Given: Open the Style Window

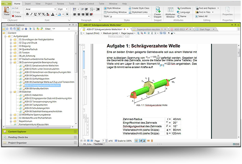Looking at the screenshot, I should tap(112, 8).
